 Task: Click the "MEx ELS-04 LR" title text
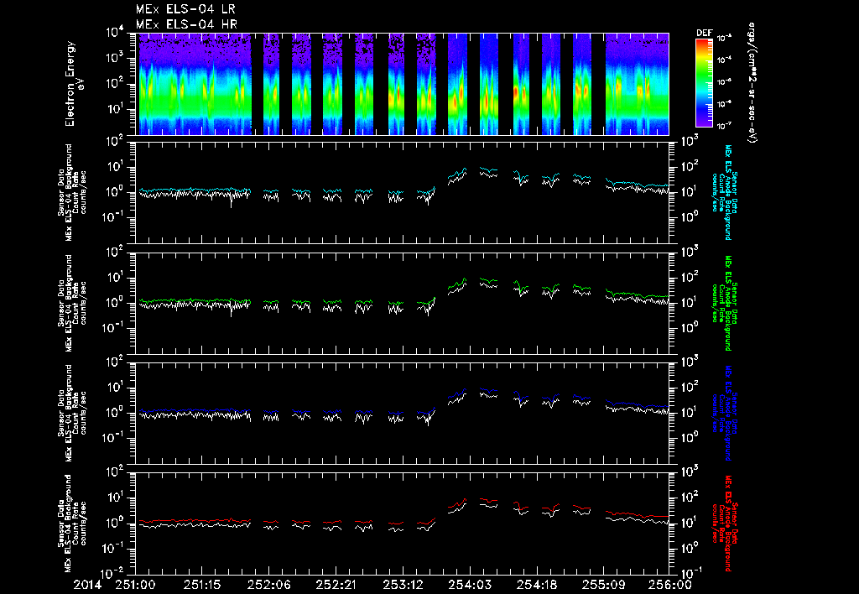185,9
